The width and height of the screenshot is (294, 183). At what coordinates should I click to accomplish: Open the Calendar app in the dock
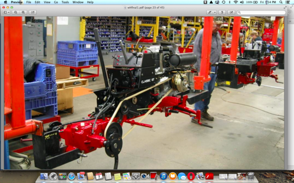click(x=99, y=176)
